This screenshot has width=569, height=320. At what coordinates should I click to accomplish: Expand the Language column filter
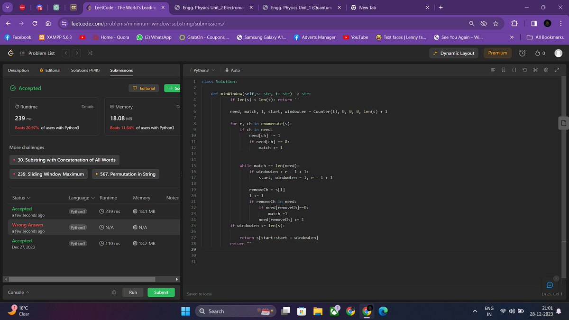pyautogui.click(x=82, y=198)
